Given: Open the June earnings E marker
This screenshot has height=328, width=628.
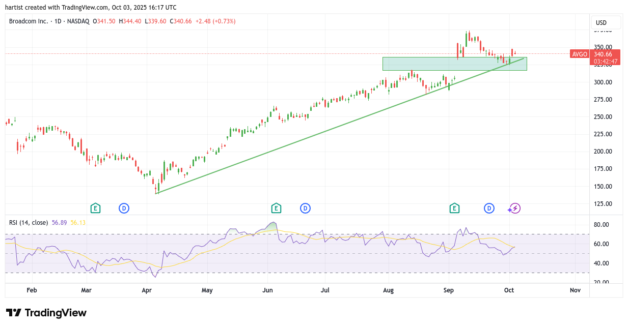Looking at the screenshot, I should (x=276, y=208).
